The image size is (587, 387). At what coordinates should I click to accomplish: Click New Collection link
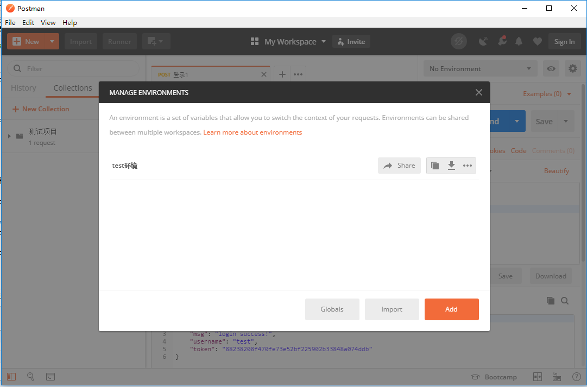tap(41, 109)
